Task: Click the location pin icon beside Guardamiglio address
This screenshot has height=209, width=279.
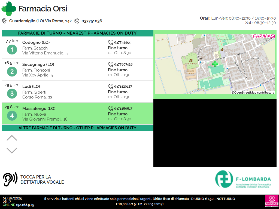Action: pyautogui.click(x=4, y=21)
